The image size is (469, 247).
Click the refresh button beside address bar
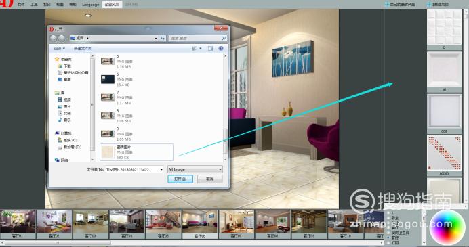tap(163, 38)
